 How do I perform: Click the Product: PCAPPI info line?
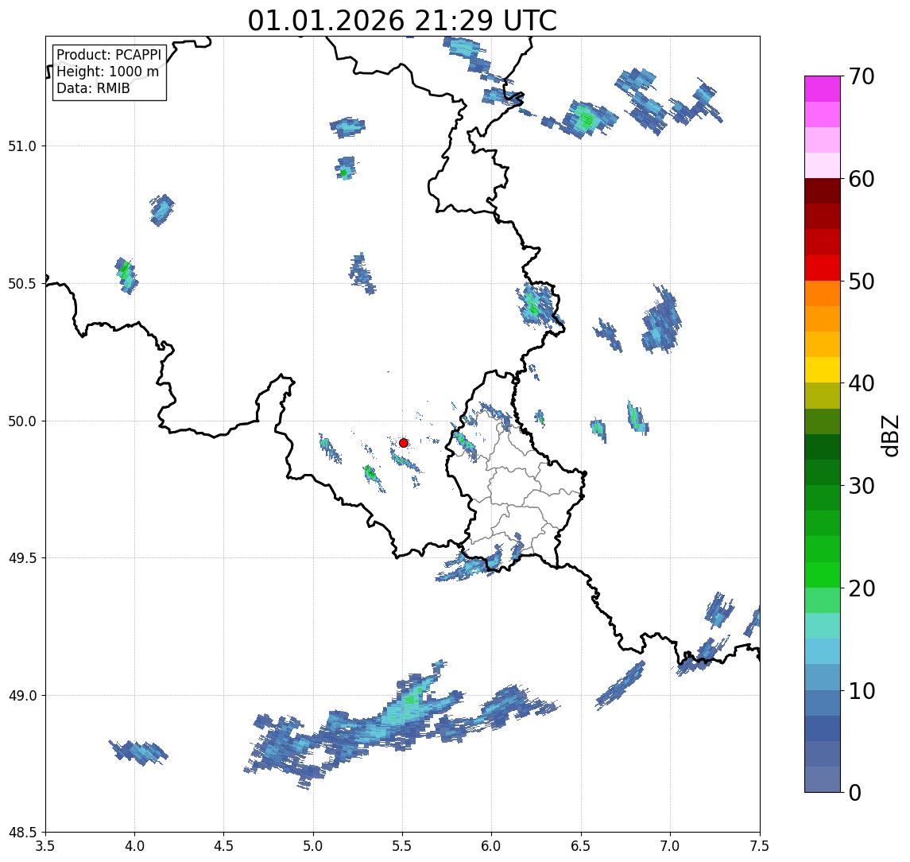click(109, 55)
